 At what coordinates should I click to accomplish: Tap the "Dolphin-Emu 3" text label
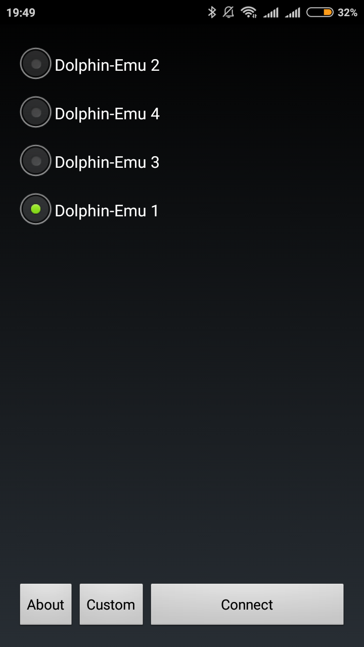(107, 162)
